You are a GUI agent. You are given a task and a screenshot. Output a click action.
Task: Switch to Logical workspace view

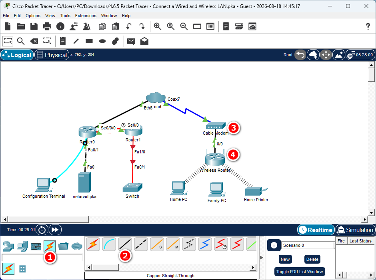pos(17,55)
